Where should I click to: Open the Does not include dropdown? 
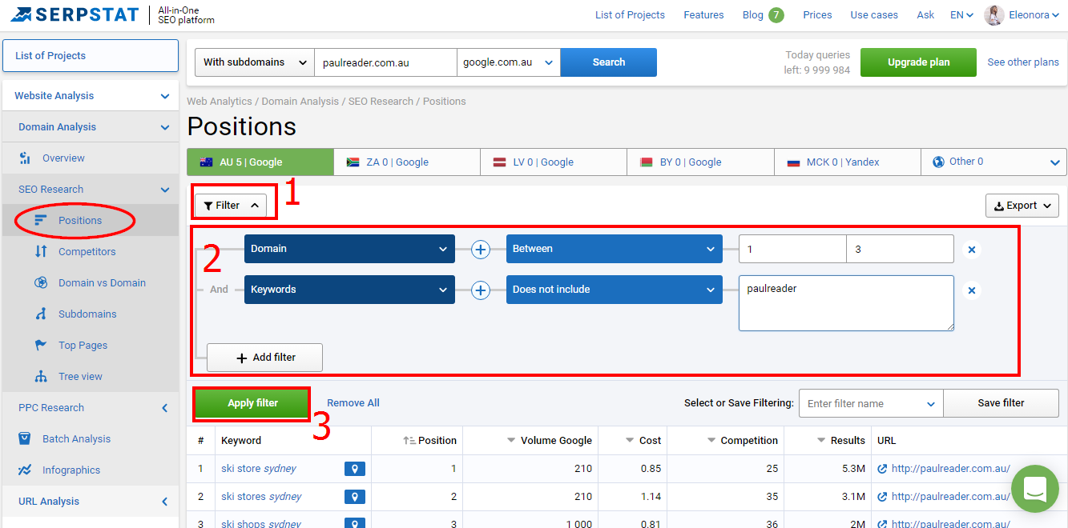[x=614, y=290]
